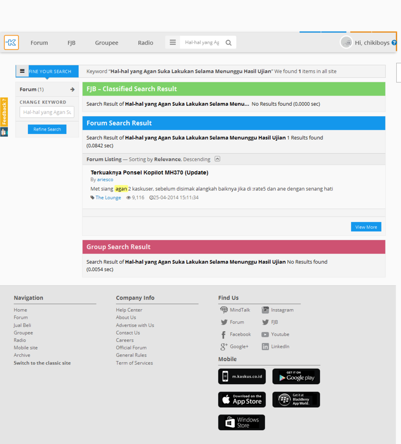The image size is (401, 444).
Task: Open the FJB tab in the top bar
Action: (72, 43)
